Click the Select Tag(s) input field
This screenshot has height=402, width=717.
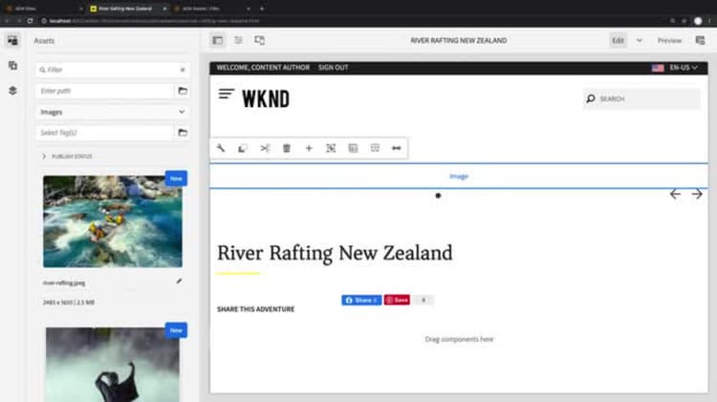point(105,133)
